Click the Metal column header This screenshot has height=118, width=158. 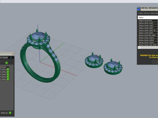(148, 17)
